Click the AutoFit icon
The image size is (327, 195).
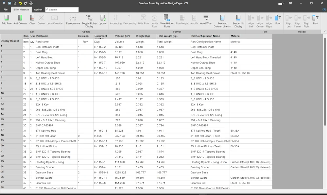pos(194,18)
